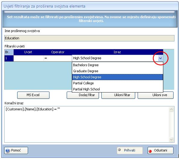Click the Odustani button label
Image resolution: width=179 pixels, height=159 pixels.
pos(161,150)
